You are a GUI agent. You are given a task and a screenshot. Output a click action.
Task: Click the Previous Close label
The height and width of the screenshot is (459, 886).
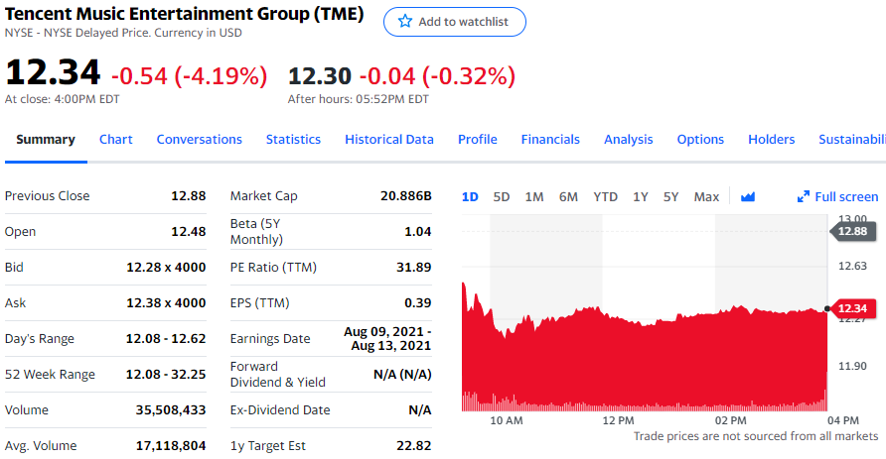tap(47, 195)
